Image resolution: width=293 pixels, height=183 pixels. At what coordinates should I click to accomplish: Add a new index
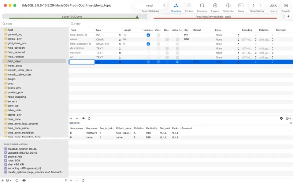[71, 180]
